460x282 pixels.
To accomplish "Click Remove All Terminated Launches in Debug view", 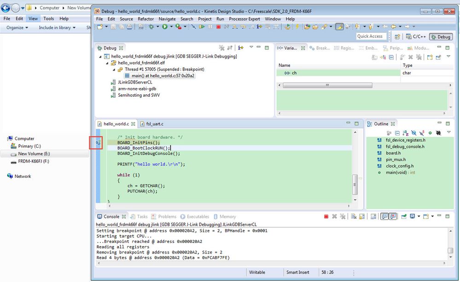I will click(x=221, y=47).
